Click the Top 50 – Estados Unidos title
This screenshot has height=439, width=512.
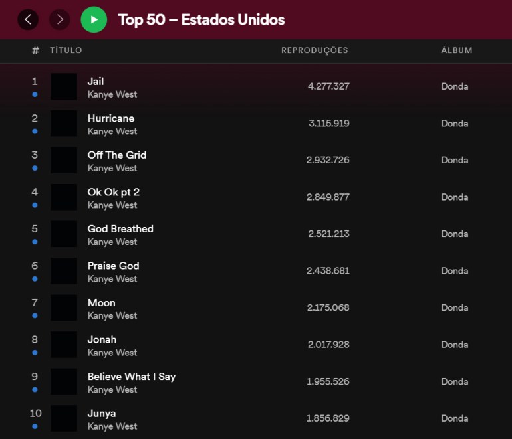point(201,19)
